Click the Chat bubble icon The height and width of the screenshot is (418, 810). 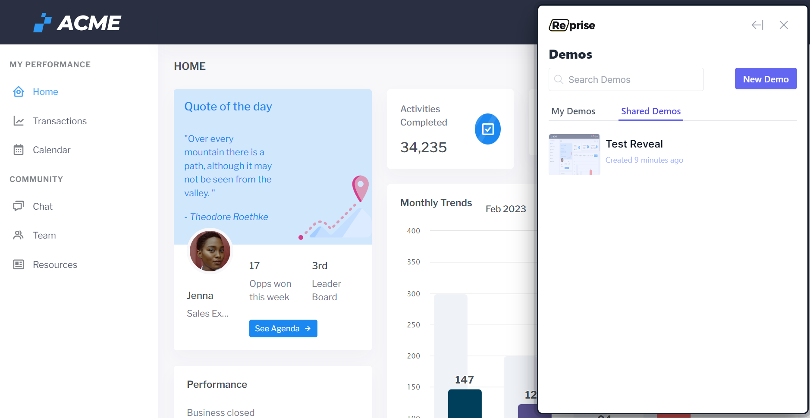pos(19,206)
